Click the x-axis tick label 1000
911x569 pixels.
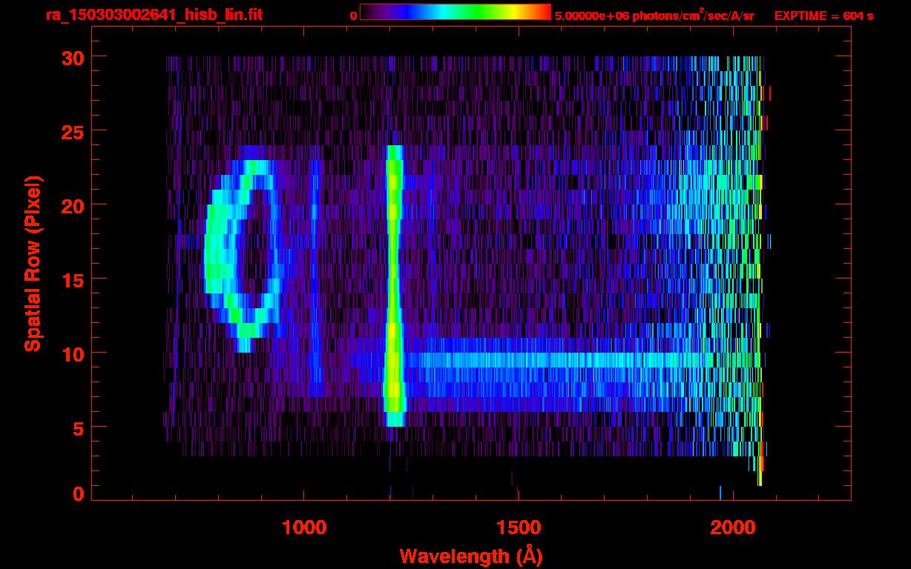[x=304, y=528]
